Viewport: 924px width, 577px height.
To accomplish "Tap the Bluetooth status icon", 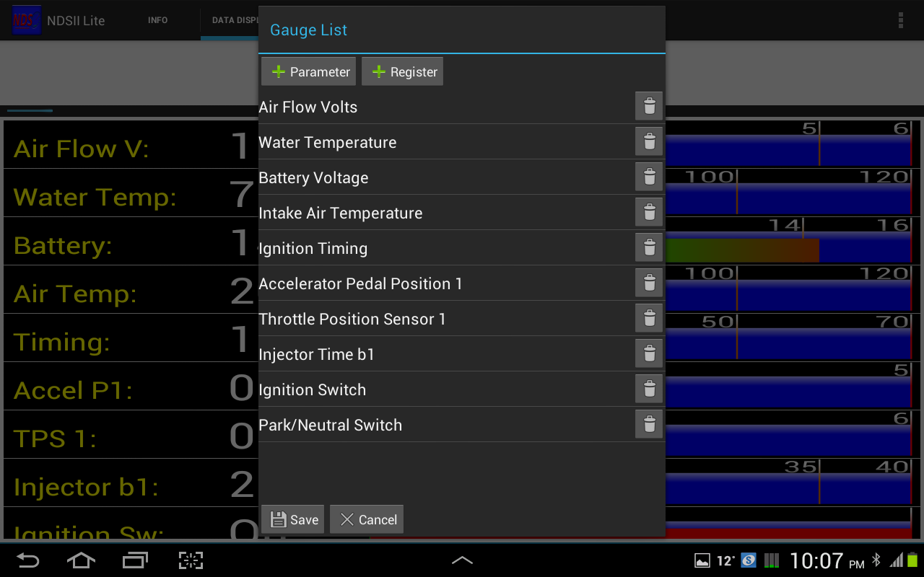I will coord(876,560).
